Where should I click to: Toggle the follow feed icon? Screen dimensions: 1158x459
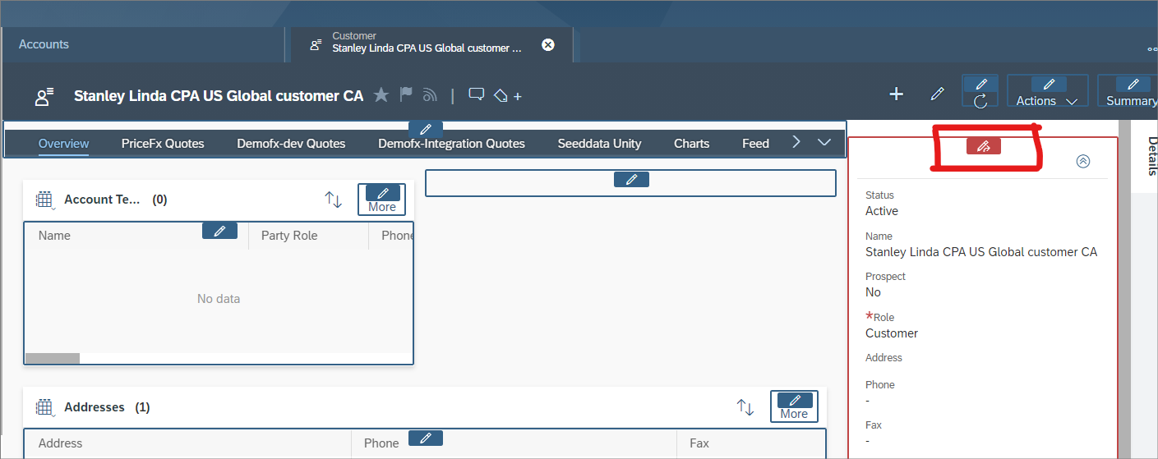pyautogui.click(x=429, y=95)
